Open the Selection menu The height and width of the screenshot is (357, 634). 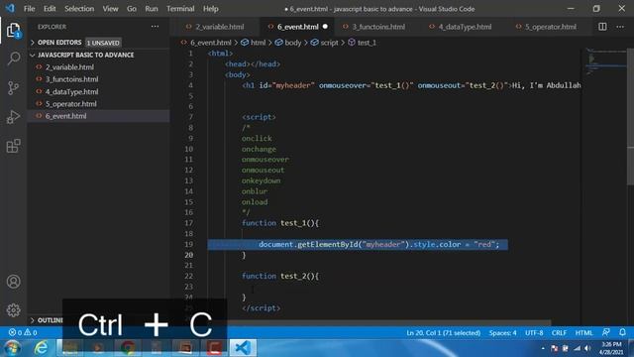point(79,9)
